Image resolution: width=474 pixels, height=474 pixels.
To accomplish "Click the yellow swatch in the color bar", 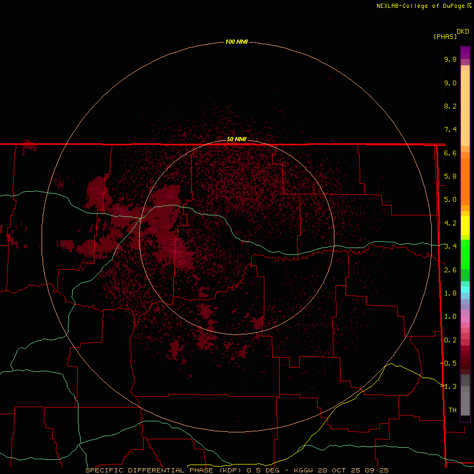I will coord(465,225).
